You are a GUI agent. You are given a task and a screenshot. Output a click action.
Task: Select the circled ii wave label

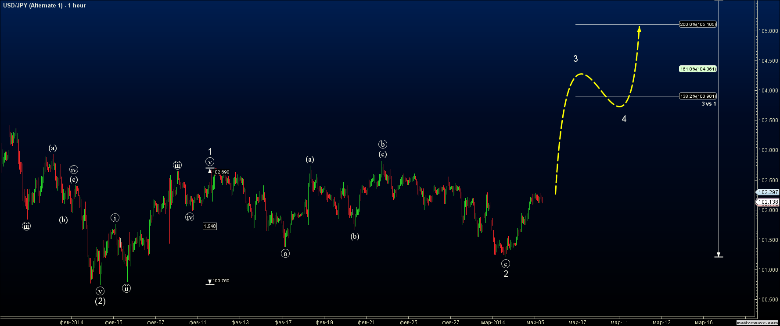126,288
